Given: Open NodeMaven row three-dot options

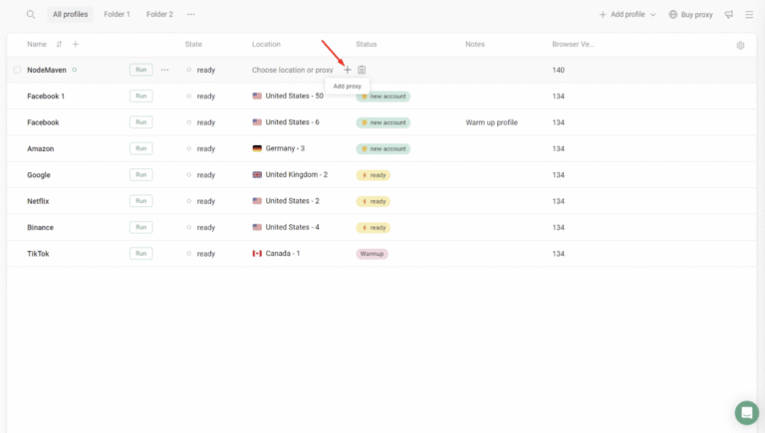Looking at the screenshot, I should 165,70.
